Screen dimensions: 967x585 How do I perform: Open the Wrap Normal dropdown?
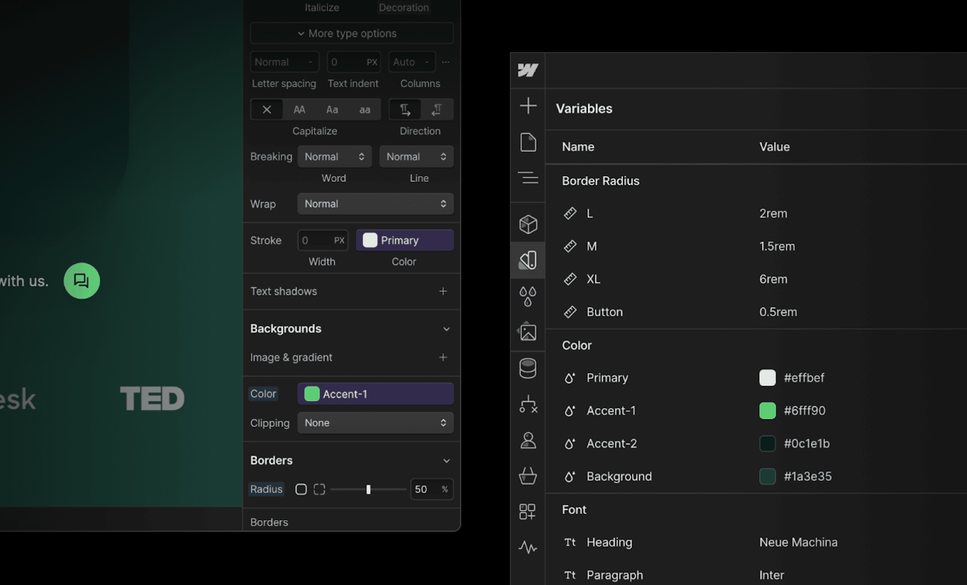click(375, 204)
